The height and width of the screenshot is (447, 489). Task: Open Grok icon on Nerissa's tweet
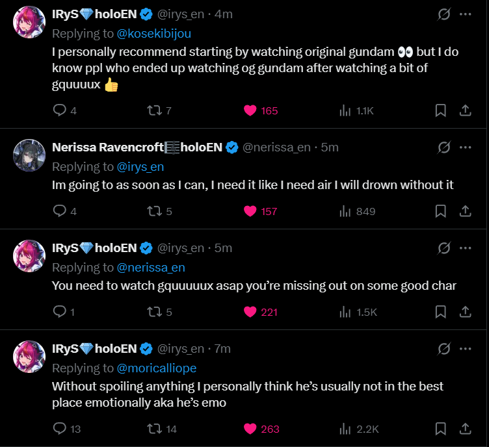pos(444,147)
